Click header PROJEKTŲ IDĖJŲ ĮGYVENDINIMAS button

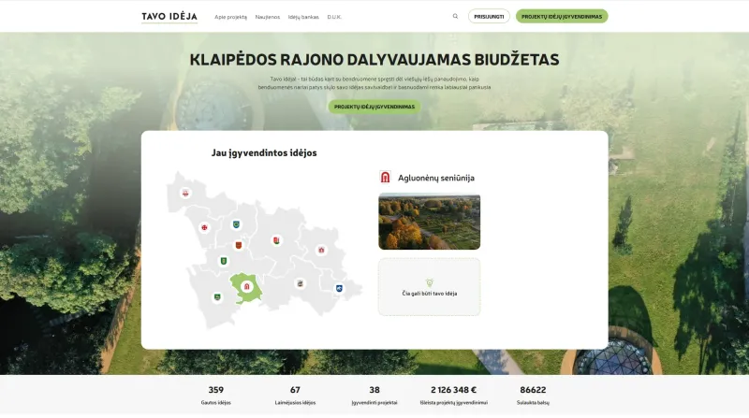tap(562, 16)
